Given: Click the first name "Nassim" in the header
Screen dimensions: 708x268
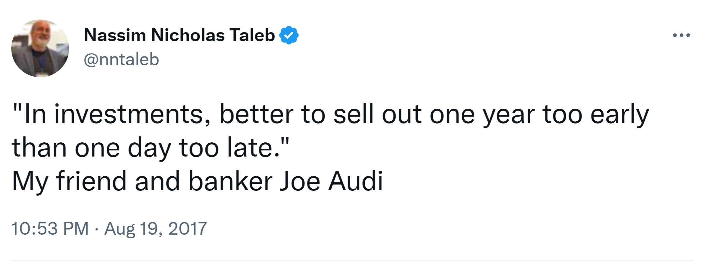Looking at the screenshot, I should pos(115,35).
